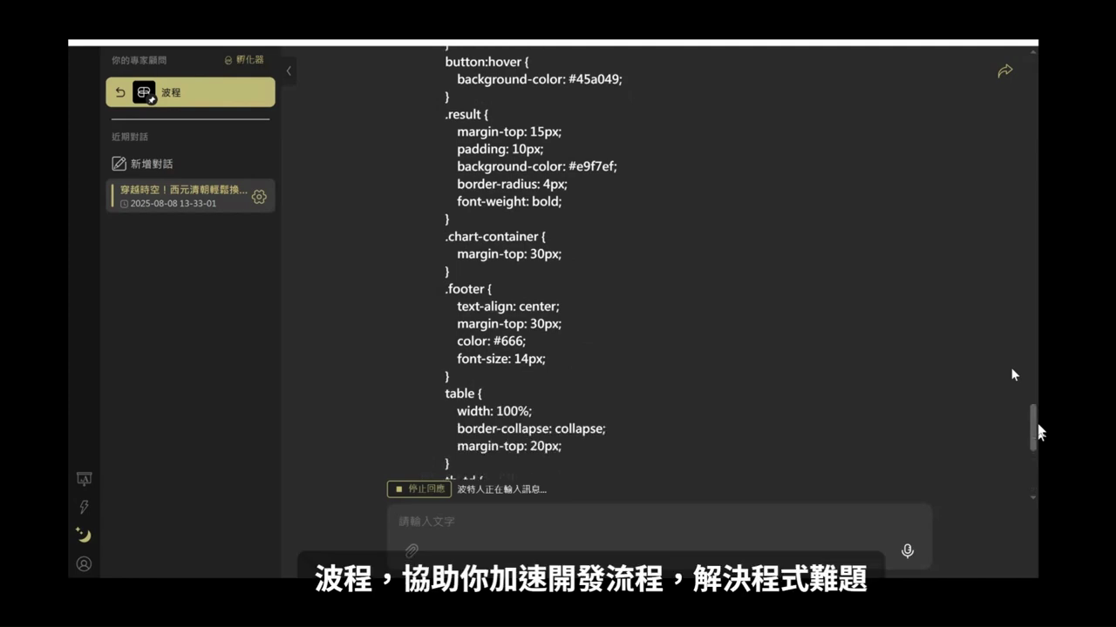This screenshot has width=1116, height=627.
Task: Click the back arrow beside 波程
Action: click(120, 92)
